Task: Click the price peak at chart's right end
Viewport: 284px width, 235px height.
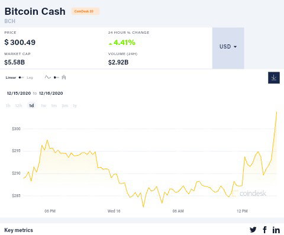Action: [276, 112]
